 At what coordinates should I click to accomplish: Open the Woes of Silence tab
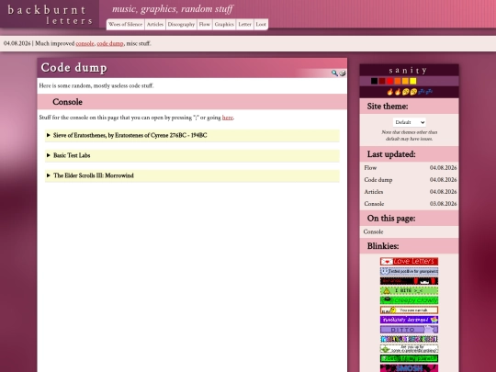[x=125, y=25]
